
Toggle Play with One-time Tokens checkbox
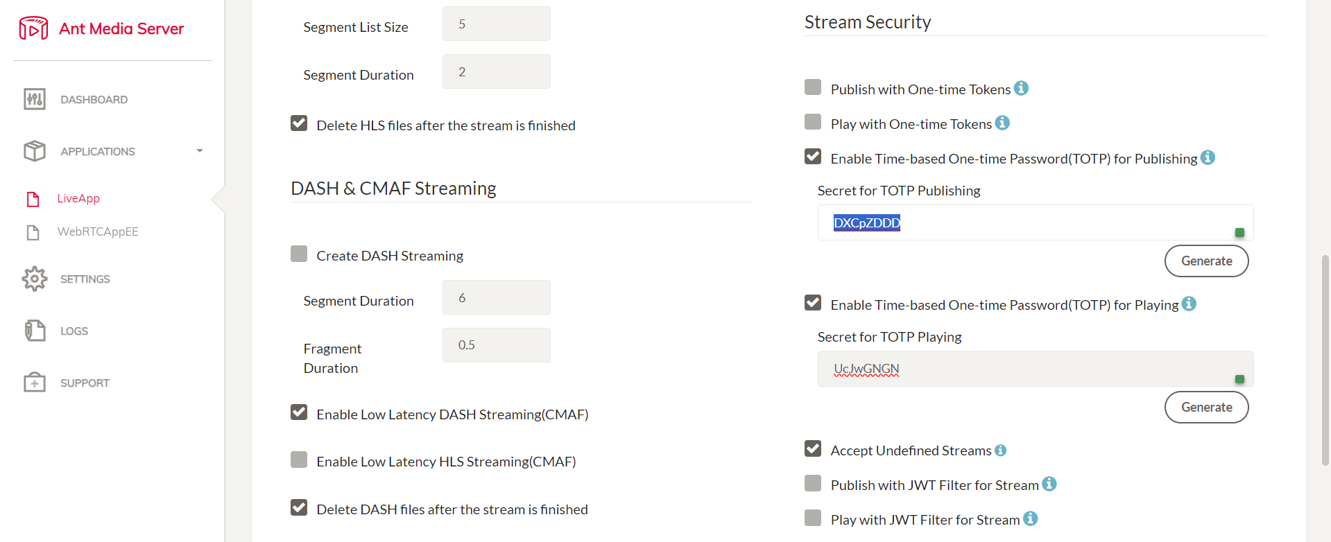(x=813, y=122)
